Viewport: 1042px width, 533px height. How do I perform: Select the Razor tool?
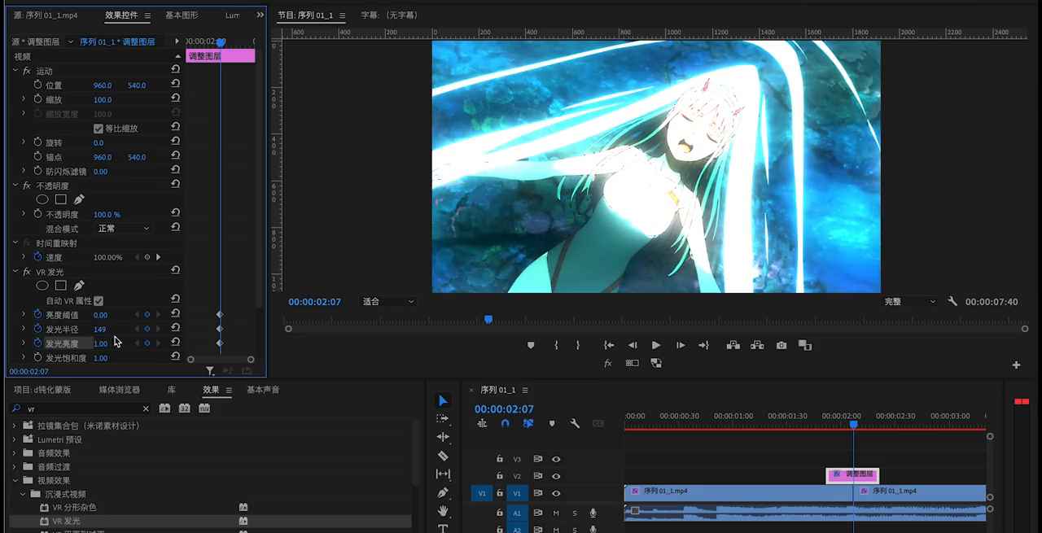(x=443, y=456)
